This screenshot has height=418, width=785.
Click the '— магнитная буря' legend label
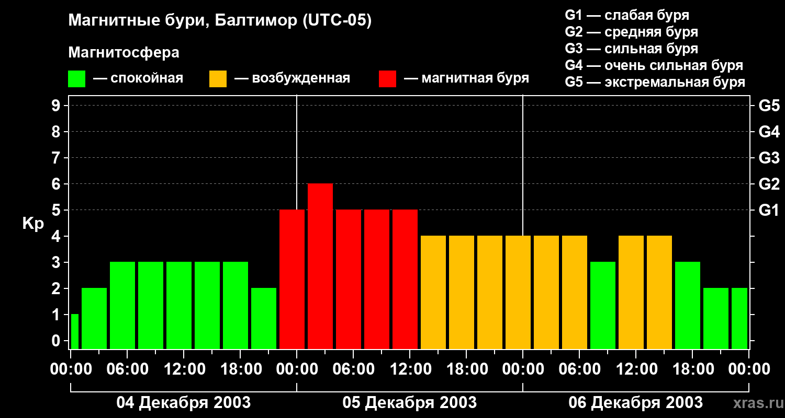tap(466, 78)
